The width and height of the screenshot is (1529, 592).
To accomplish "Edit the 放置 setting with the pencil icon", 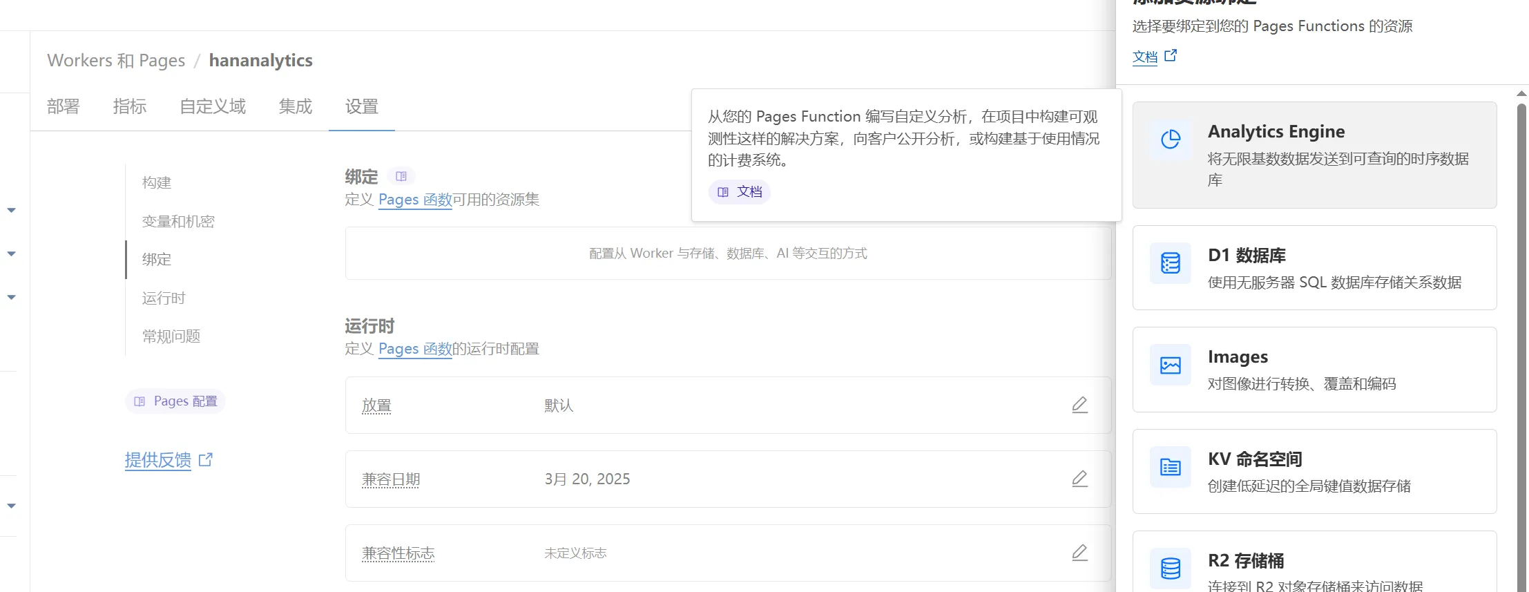I will pos(1079,405).
